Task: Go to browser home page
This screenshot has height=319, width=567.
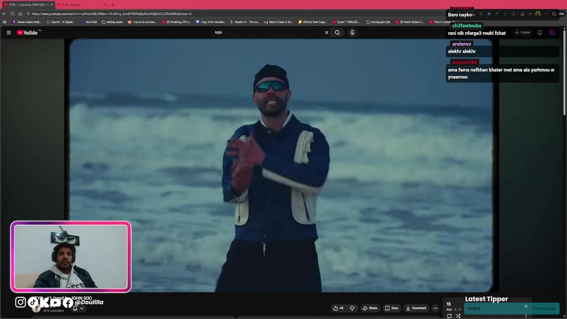Action: (x=20, y=14)
